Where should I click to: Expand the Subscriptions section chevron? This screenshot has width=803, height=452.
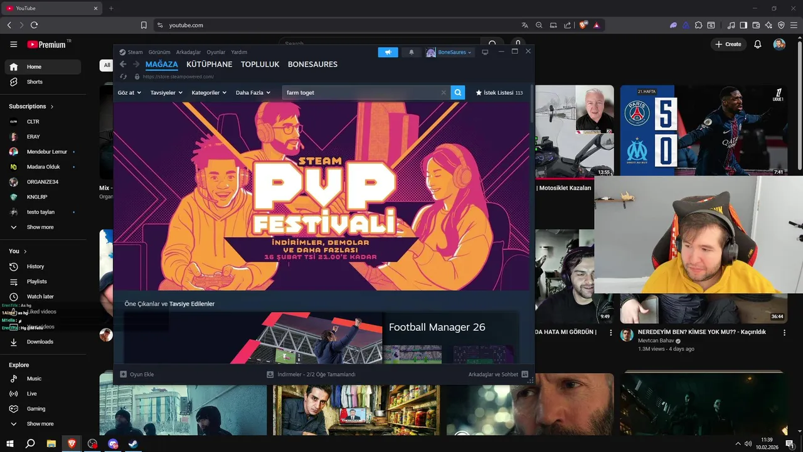point(52,107)
